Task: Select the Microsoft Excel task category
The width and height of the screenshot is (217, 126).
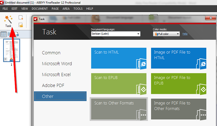Action: point(56,74)
